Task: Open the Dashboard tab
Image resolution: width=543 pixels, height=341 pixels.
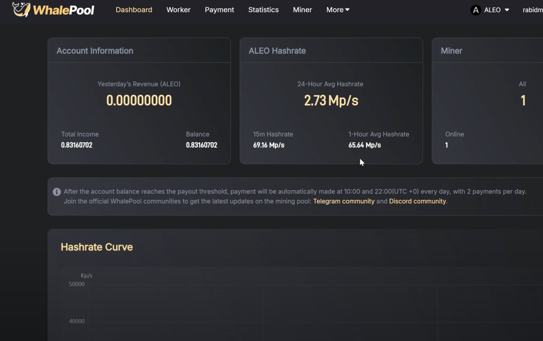Action: tap(134, 10)
